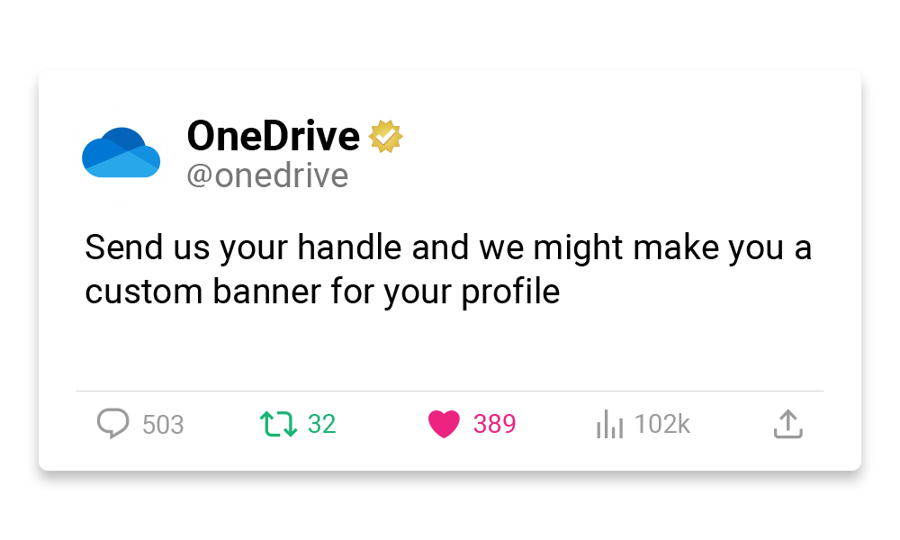Open the OneDrive cloud profile picture

tap(121, 153)
